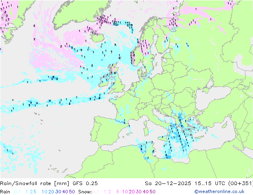Select the snow 10 legend value
Screen dimensions: 253x195
125,192
